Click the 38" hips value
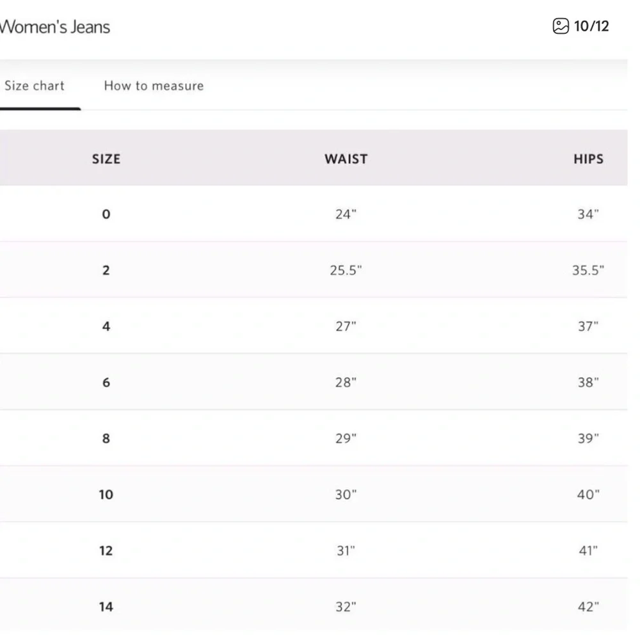 (x=588, y=382)
